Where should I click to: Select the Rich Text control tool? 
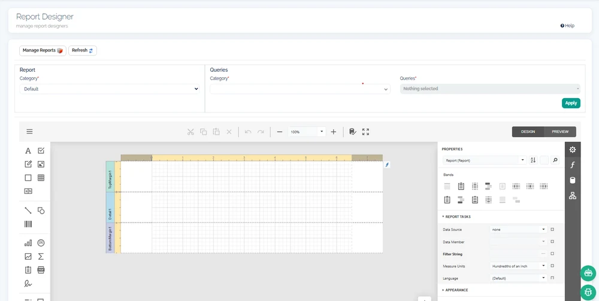click(x=28, y=164)
